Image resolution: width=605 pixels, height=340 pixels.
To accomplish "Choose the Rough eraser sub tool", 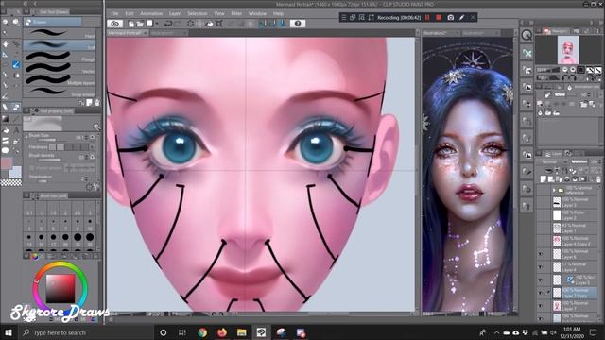I will (x=60, y=57).
